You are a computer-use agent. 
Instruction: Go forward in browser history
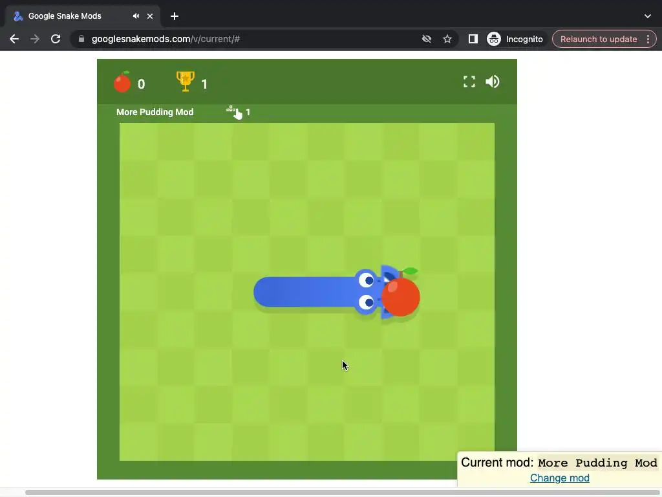coord(35,39)
